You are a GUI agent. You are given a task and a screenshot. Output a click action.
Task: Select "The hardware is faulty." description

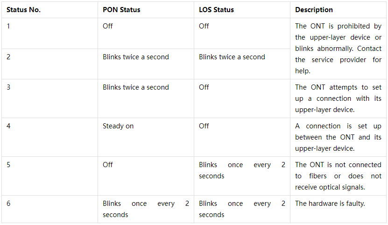[x=330, y=204]
